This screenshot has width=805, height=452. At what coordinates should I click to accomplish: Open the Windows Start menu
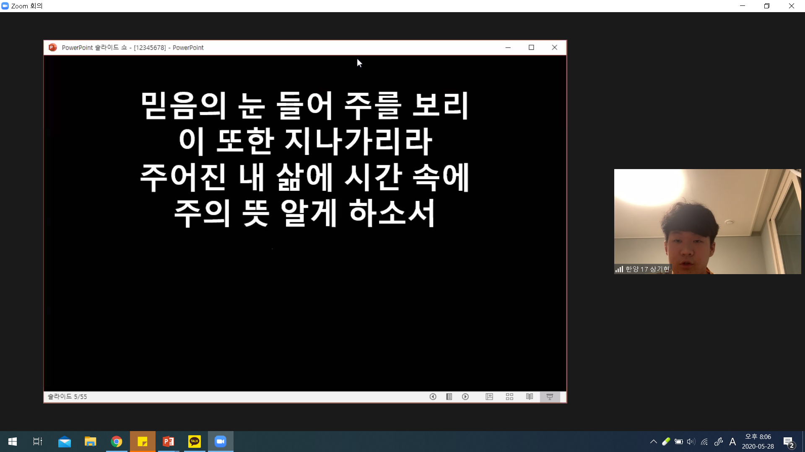point(13,442)
